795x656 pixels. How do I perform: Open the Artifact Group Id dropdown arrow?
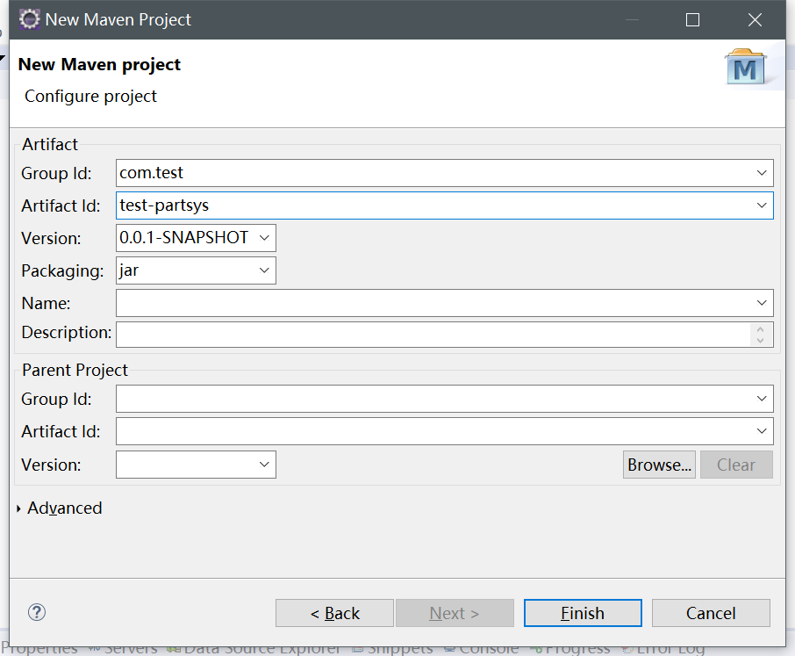(761, 173)
